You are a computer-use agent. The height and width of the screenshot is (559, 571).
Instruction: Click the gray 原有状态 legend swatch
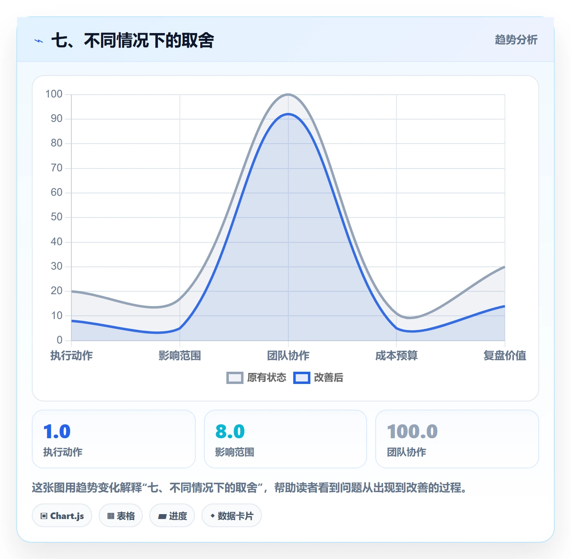point(235,378)
